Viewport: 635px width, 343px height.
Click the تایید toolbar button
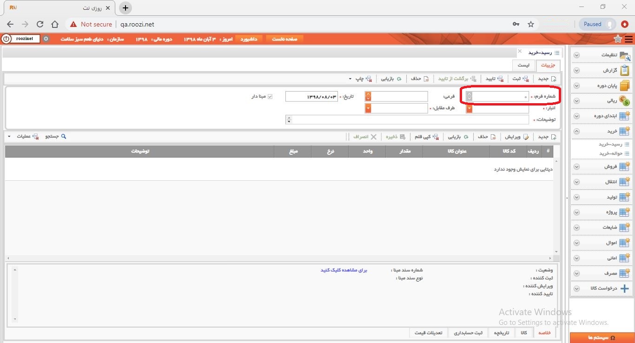pyautogui.click(x=495, y=79)
